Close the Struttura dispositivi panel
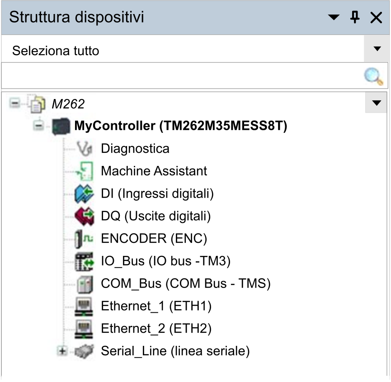391x382 pixels. point(376,18)
